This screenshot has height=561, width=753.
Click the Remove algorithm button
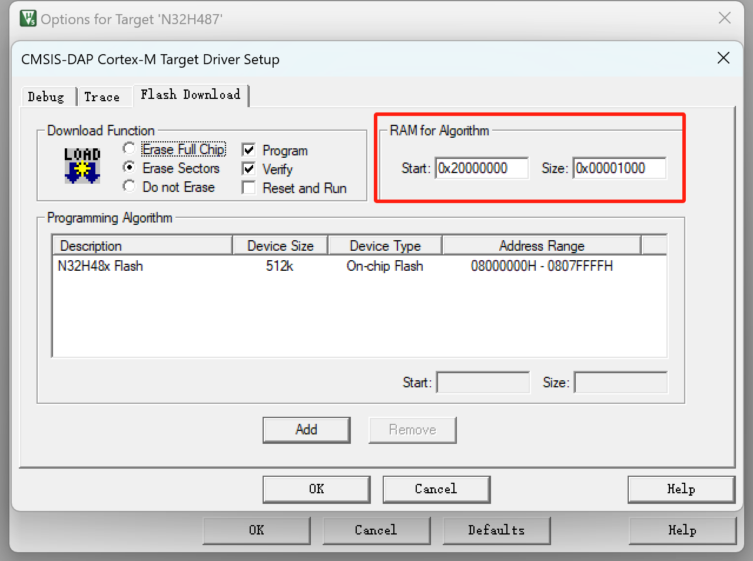click(412, 430)
